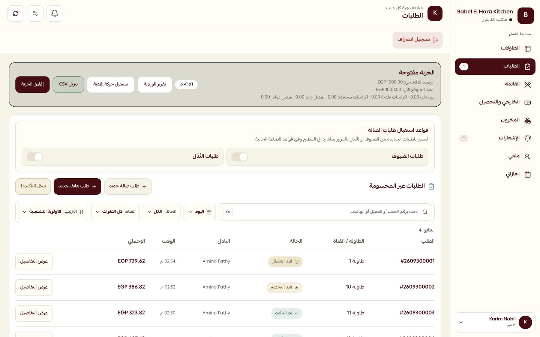Toggle the طلبات النُدُل switch

click(x=35, y=157)
